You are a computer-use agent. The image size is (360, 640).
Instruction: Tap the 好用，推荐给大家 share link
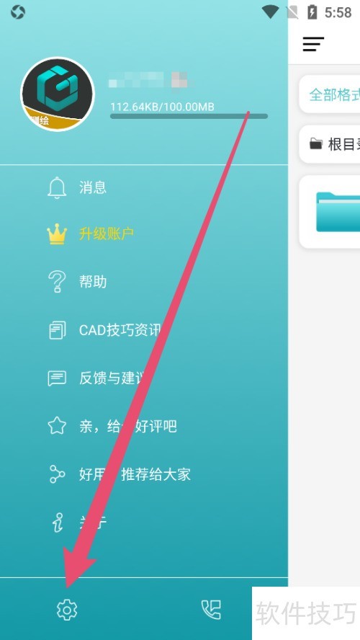click(135, 474)
